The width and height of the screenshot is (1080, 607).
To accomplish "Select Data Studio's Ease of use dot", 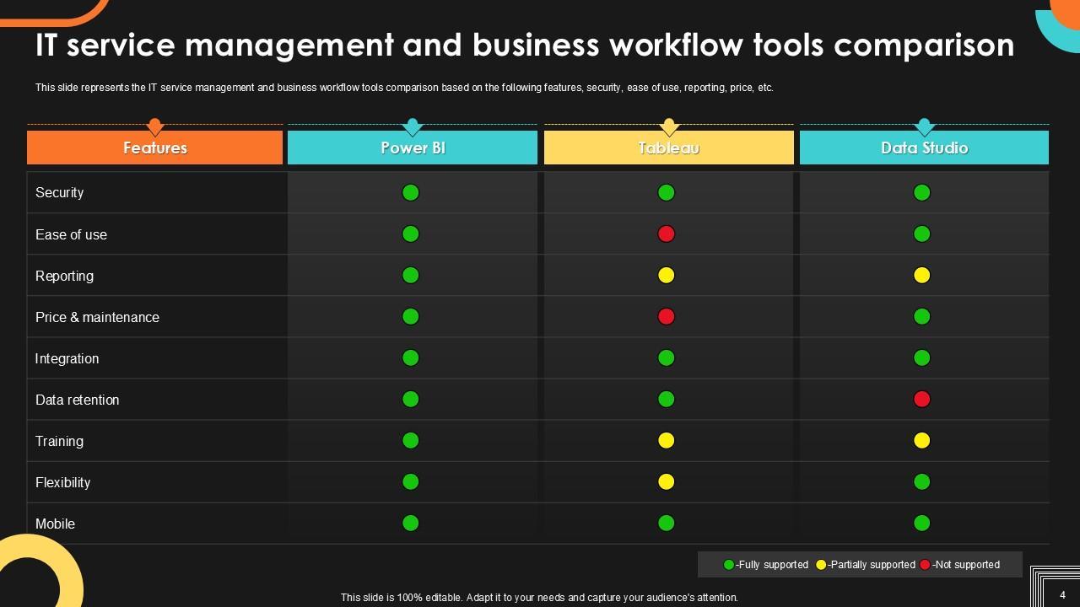I will coord(921,234).
